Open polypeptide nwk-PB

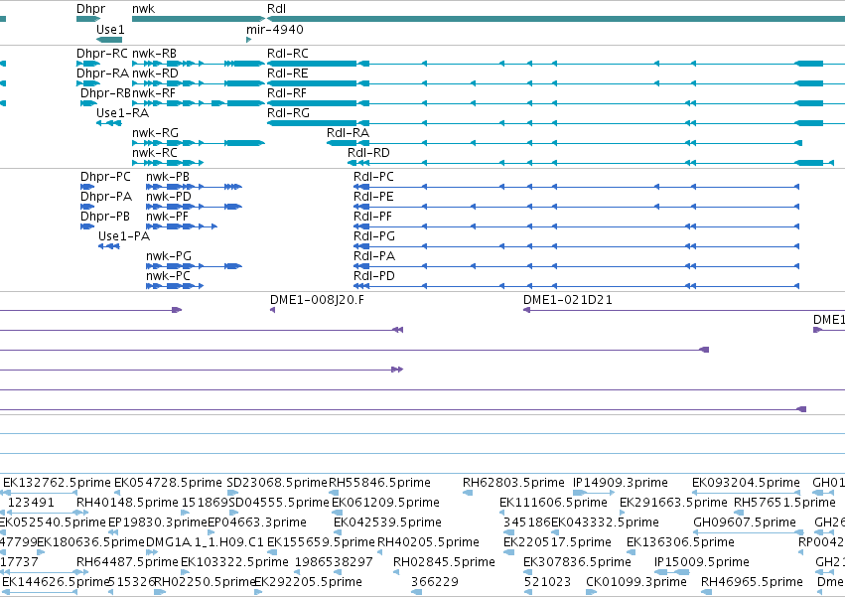[168, 177]
